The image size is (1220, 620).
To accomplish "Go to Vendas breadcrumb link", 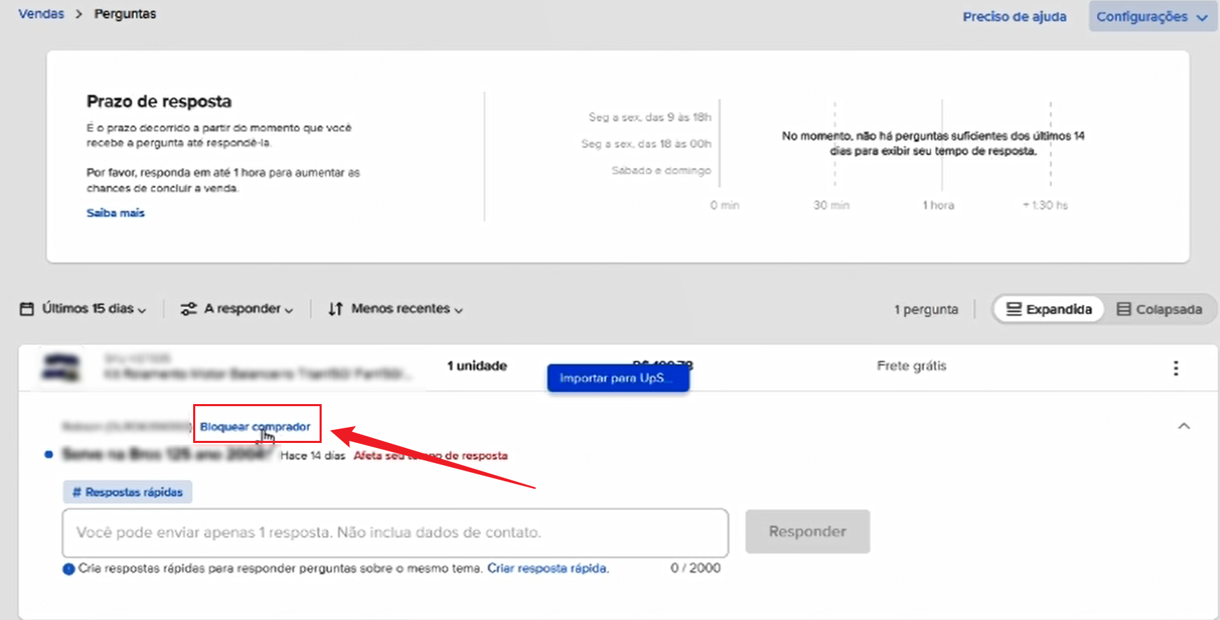I will click(41, 14).
